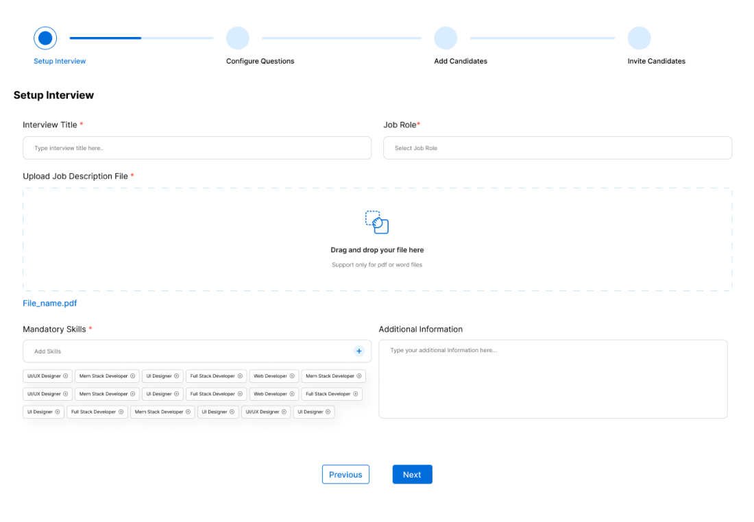Jump to the Add Candidates step circle
Image resolution: width=754 pixels, height=522 pixels.
(x=446, y=38)
